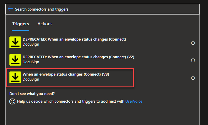Screen dimensions: 208x125
Task: Switch to the Triggers tab
Action: pyautogui.click(x=21, y=24)
